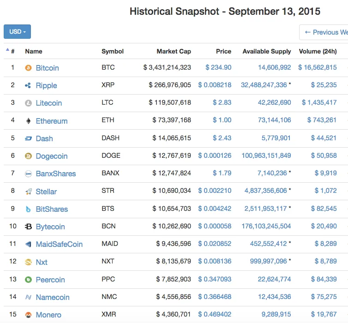Image resolution: width=348 pixels, height=323 pixels.
Task: Open the Bytecoin name link
Action: 50,227
